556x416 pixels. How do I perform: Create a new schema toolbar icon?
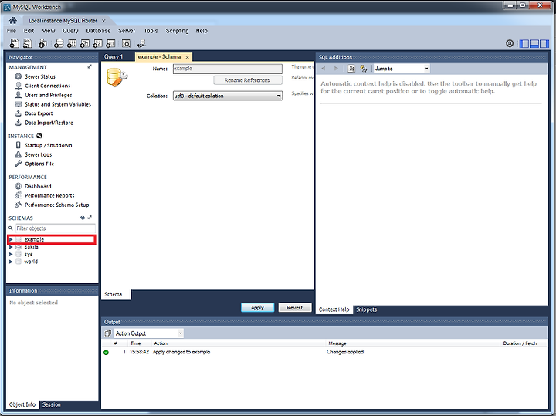click(x=59, y=43)
